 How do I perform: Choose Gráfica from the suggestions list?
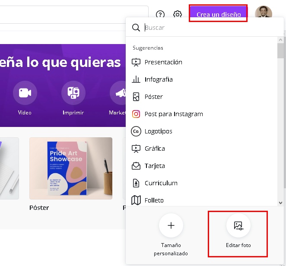pos(155,149)
